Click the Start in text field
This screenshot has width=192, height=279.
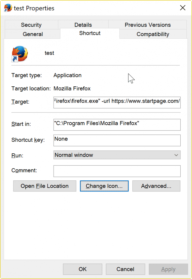117,124
